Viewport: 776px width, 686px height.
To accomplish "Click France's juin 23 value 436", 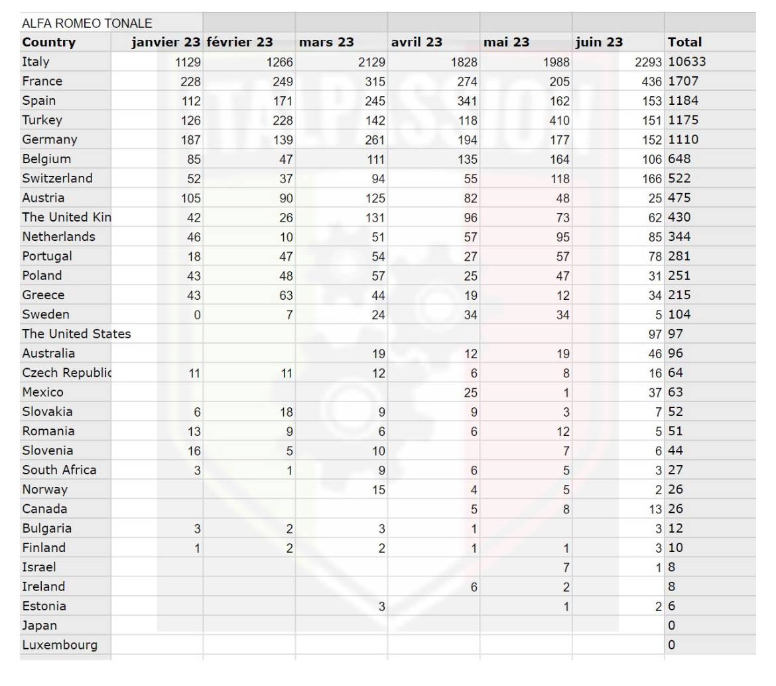I will pyautogui.click(x=618, y=81).
